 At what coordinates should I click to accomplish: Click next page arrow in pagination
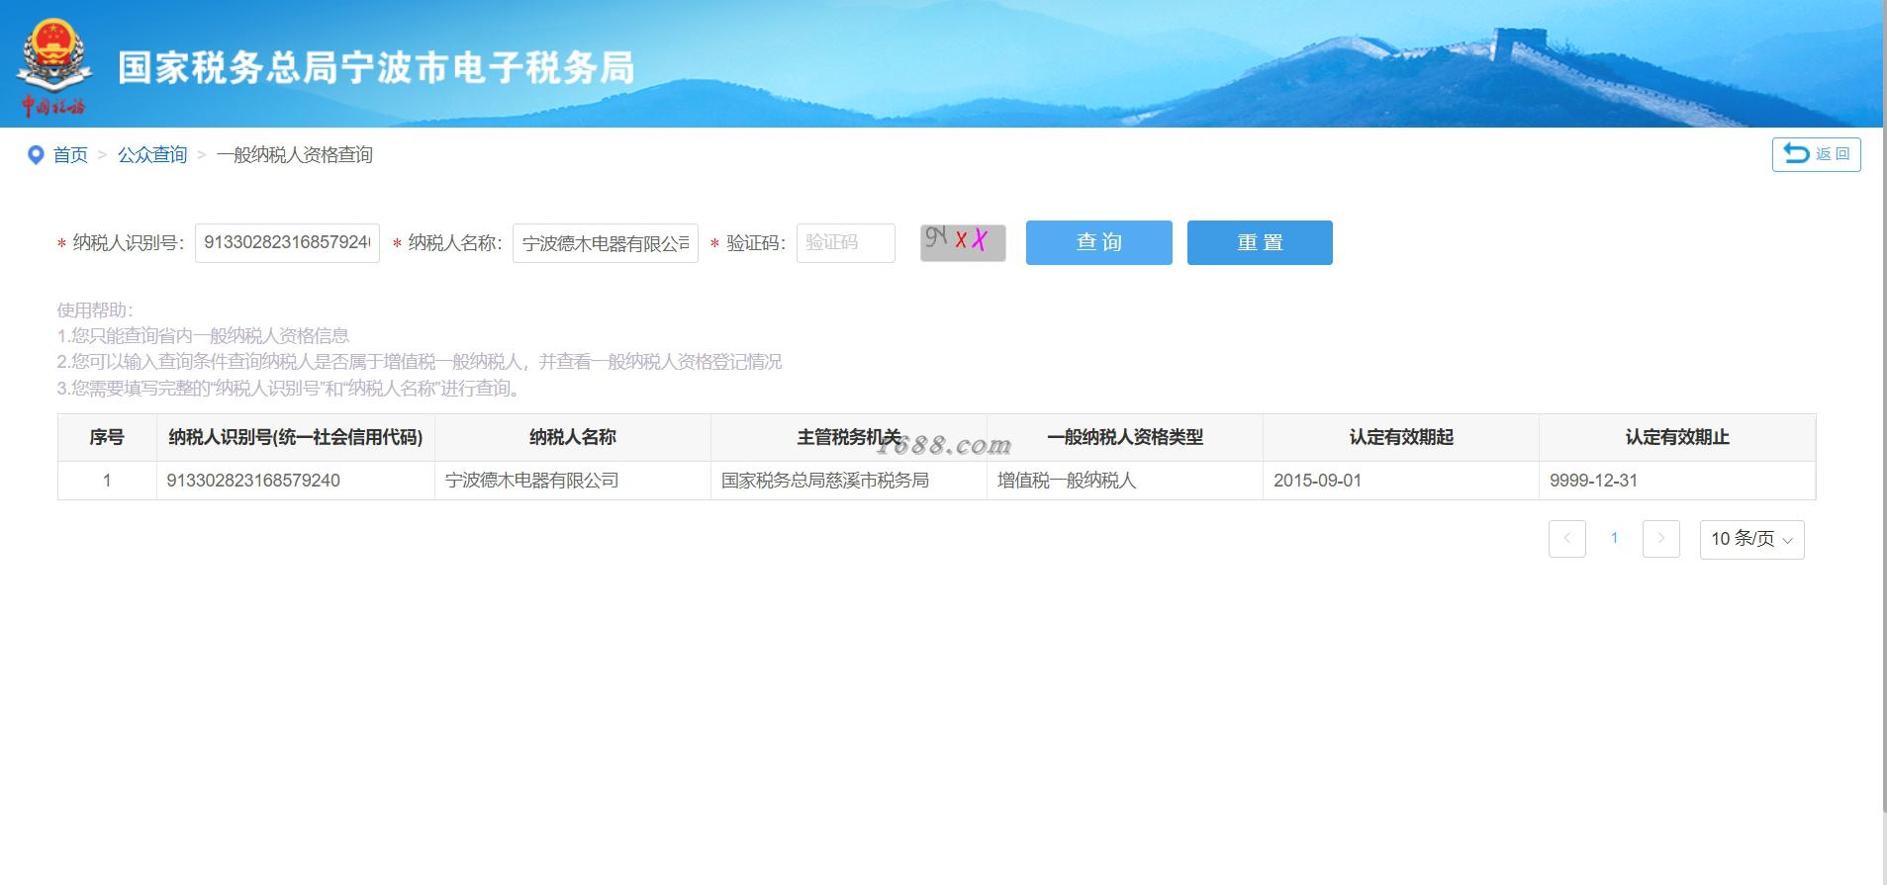tap(1661, 539)
